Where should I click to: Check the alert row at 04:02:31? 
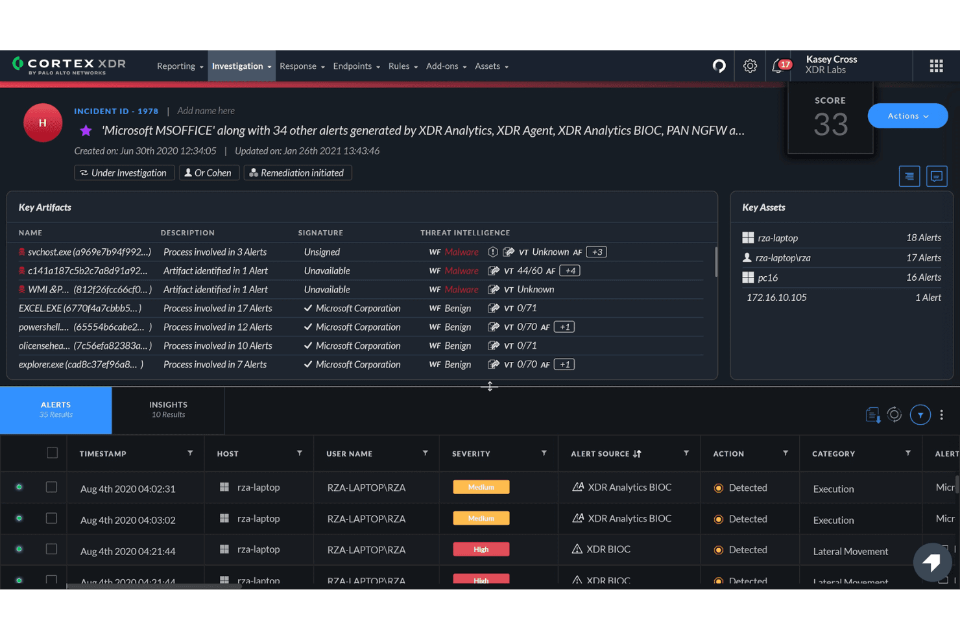[x=51, y=487]
